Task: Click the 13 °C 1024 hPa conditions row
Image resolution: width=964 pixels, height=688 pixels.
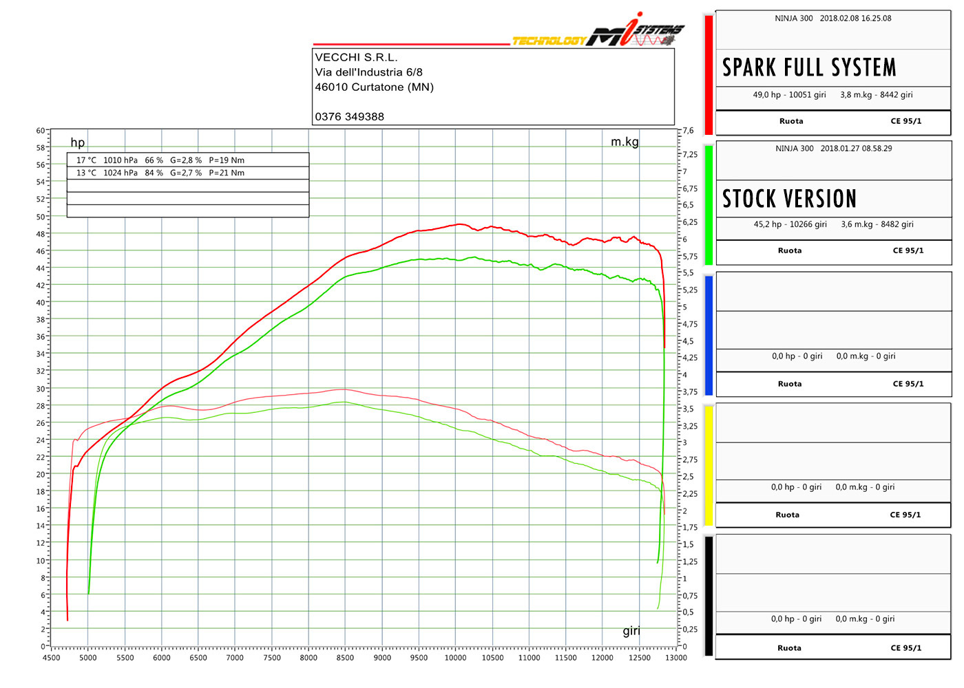Action: 188,173
